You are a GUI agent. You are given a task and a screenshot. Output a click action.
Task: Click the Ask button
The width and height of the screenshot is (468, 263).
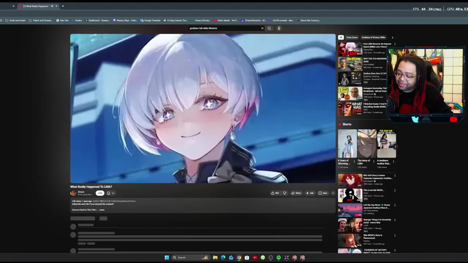[310, 193]
